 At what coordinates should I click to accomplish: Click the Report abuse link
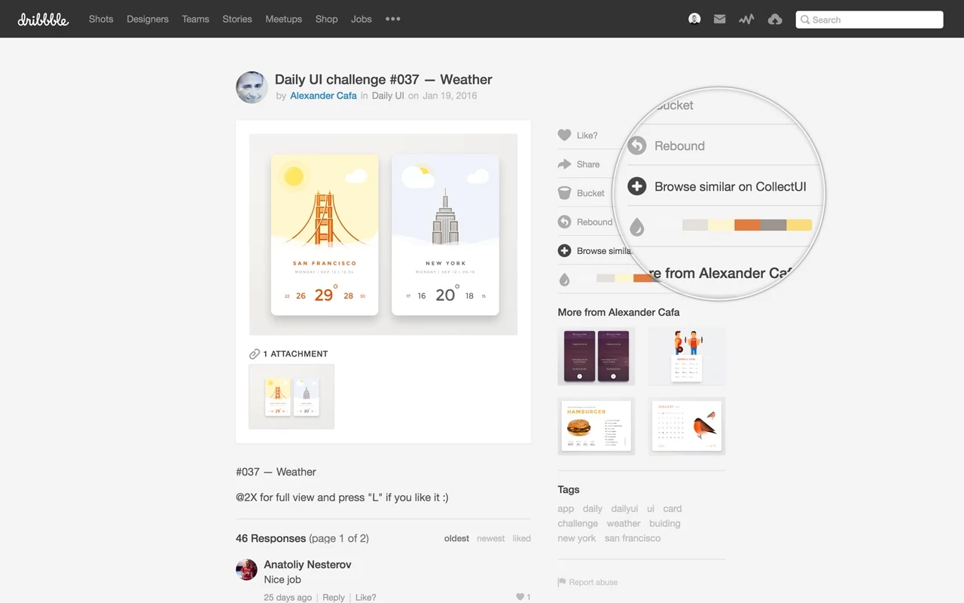click(593, 582)
